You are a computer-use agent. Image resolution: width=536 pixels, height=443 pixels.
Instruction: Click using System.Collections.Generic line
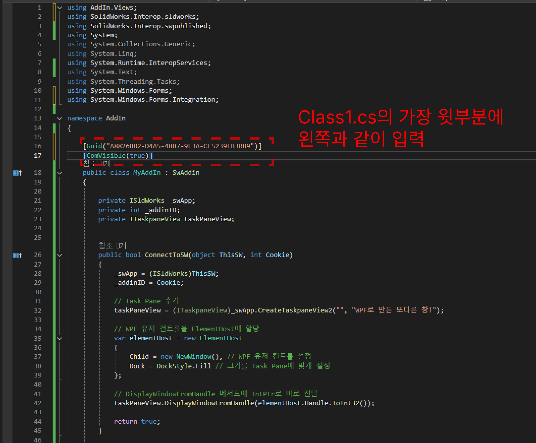(131, 44)
